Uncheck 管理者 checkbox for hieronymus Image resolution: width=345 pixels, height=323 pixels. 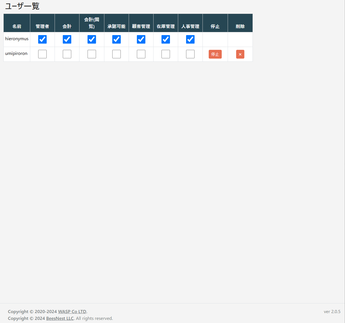[x=42, y=39]
